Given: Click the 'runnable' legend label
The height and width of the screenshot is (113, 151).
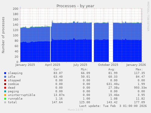Looking at the screenshot, I should pos(15,99).
